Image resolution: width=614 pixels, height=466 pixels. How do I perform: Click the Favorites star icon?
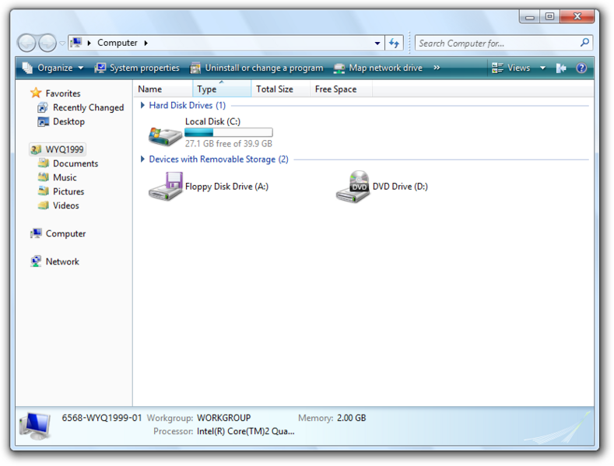click(36, 93)
